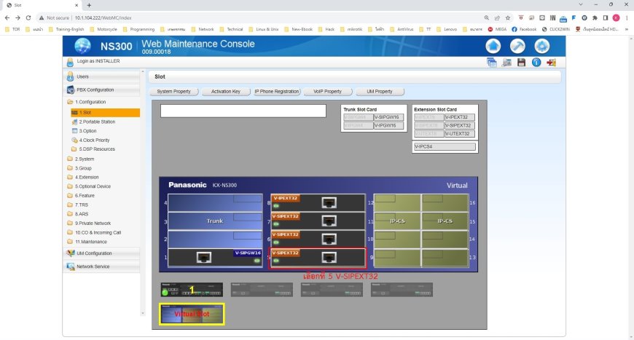Open the browser extensions puzzle icon
Screen dimensions: 634x340
pyautogui.click(x=595, y=17)
